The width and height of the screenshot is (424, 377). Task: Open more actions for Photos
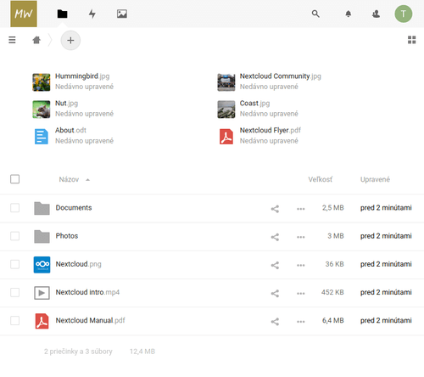point(301,237)
